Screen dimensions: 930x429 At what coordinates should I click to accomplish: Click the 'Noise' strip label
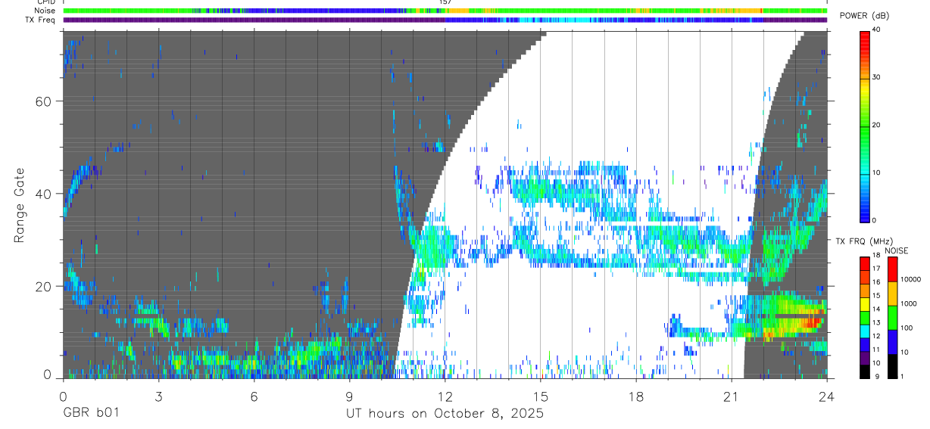(x=45, y=11)
